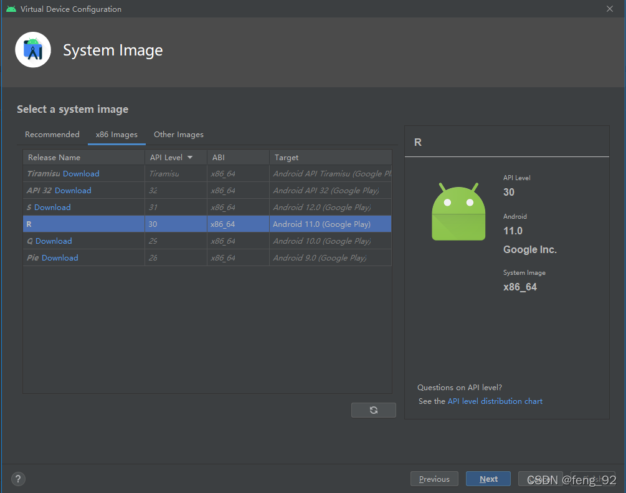Viewport: 626px width, 493px height.
Task: Download the Pie Android 9.0 image
Action: pyautogui.click(x=60, y=257)
